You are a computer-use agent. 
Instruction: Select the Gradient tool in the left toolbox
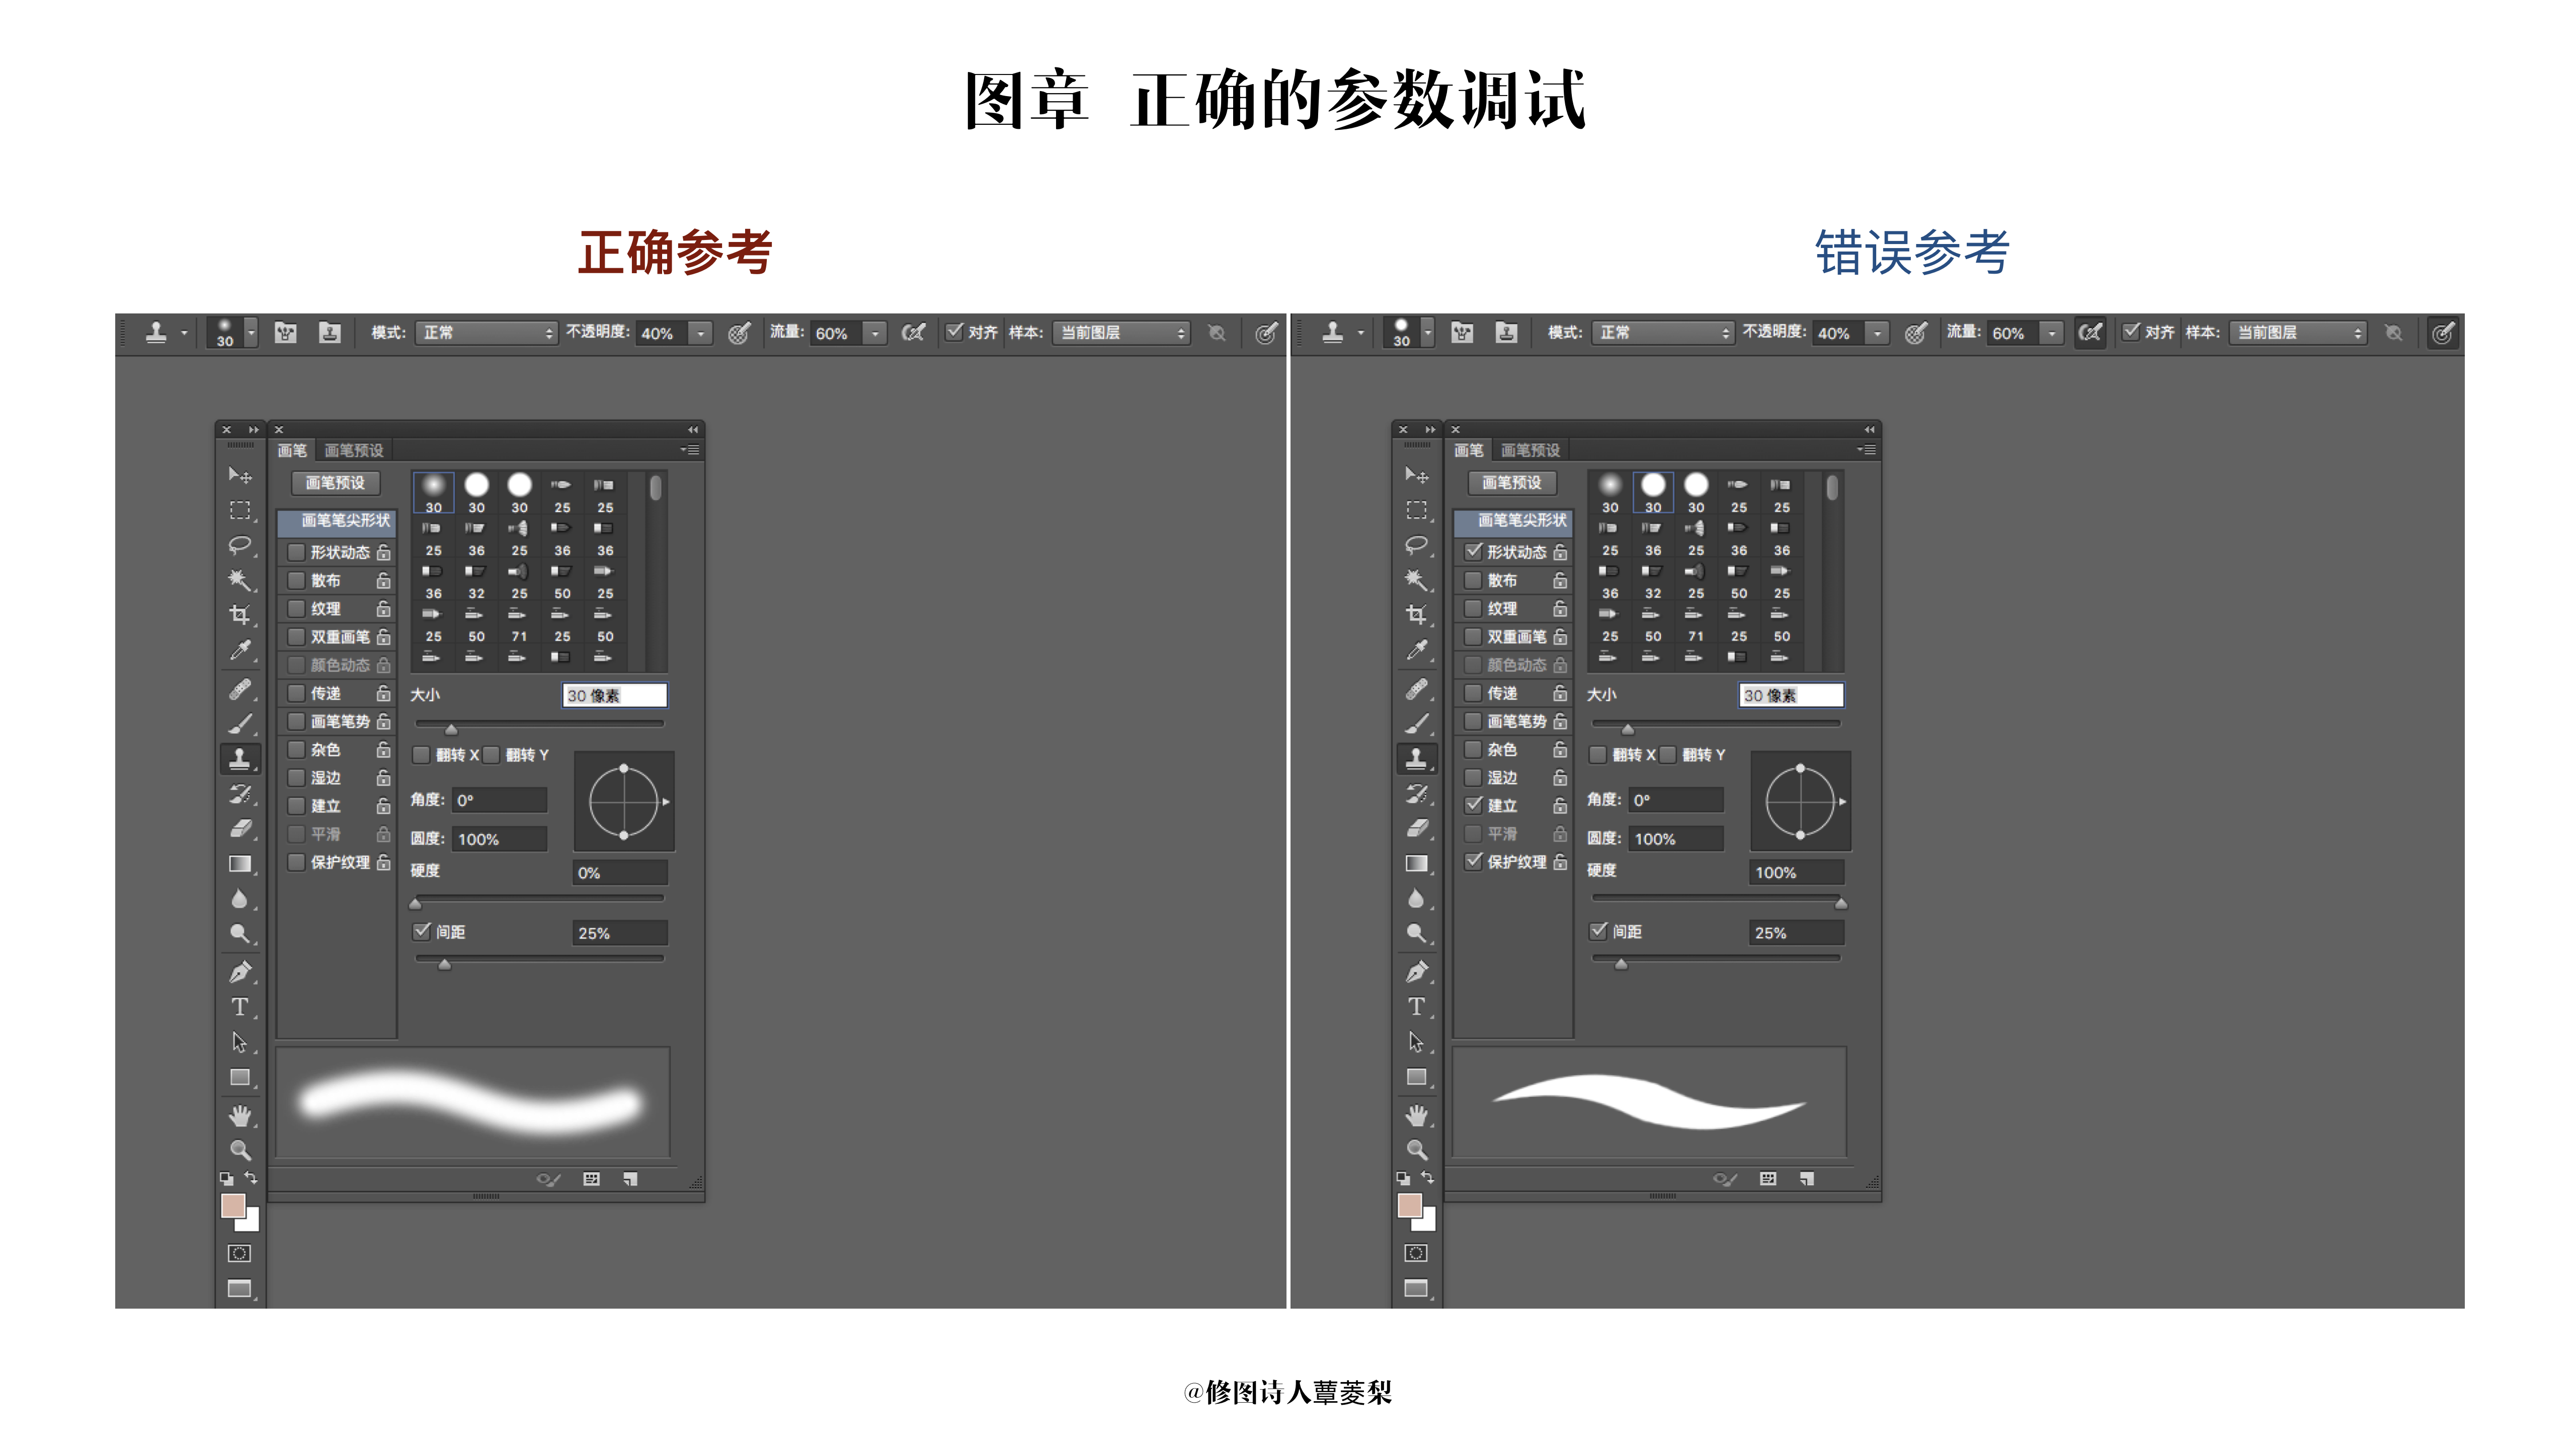239,864
